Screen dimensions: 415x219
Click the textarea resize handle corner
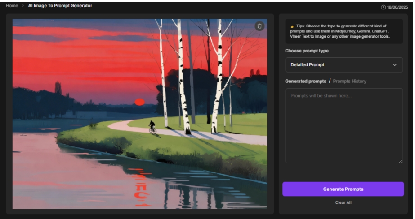pyautogui.click(x=401, y=161)
